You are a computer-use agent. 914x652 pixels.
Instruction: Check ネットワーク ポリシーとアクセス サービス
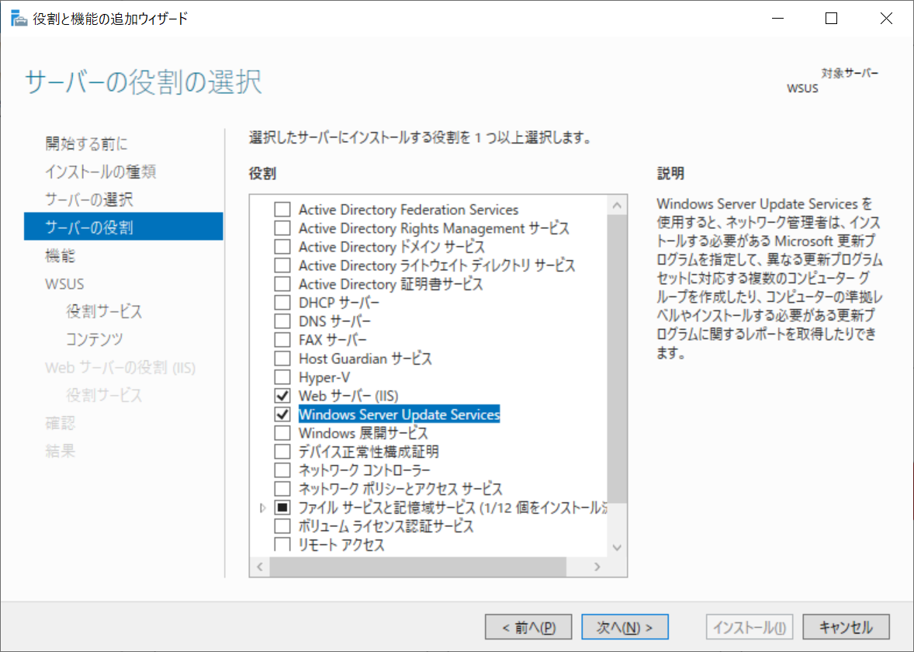(282, 489)
